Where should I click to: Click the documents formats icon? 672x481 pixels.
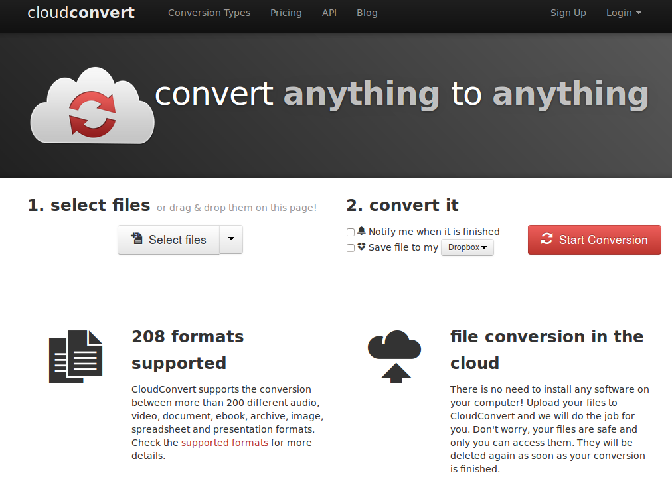click(x=76, y=357)
